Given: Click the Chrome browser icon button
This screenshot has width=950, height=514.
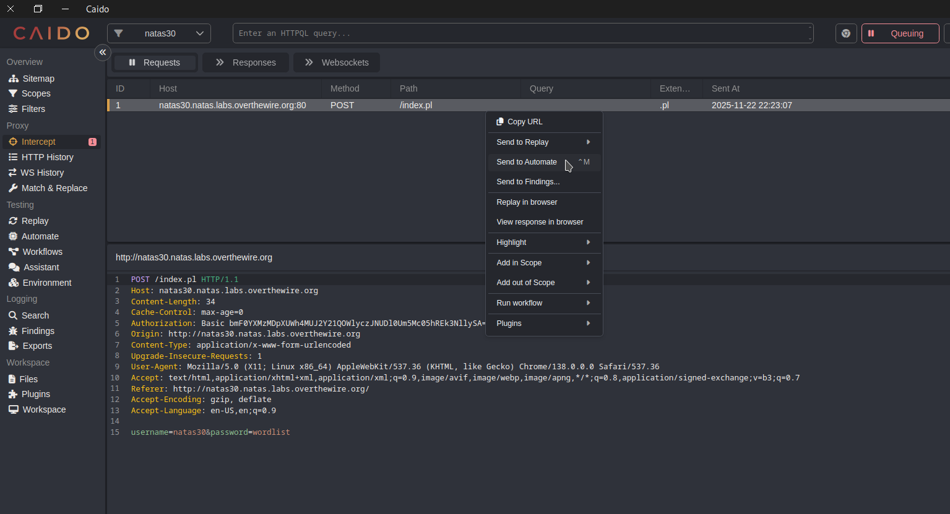Looking at the screenshot, I should coord(845,33).
